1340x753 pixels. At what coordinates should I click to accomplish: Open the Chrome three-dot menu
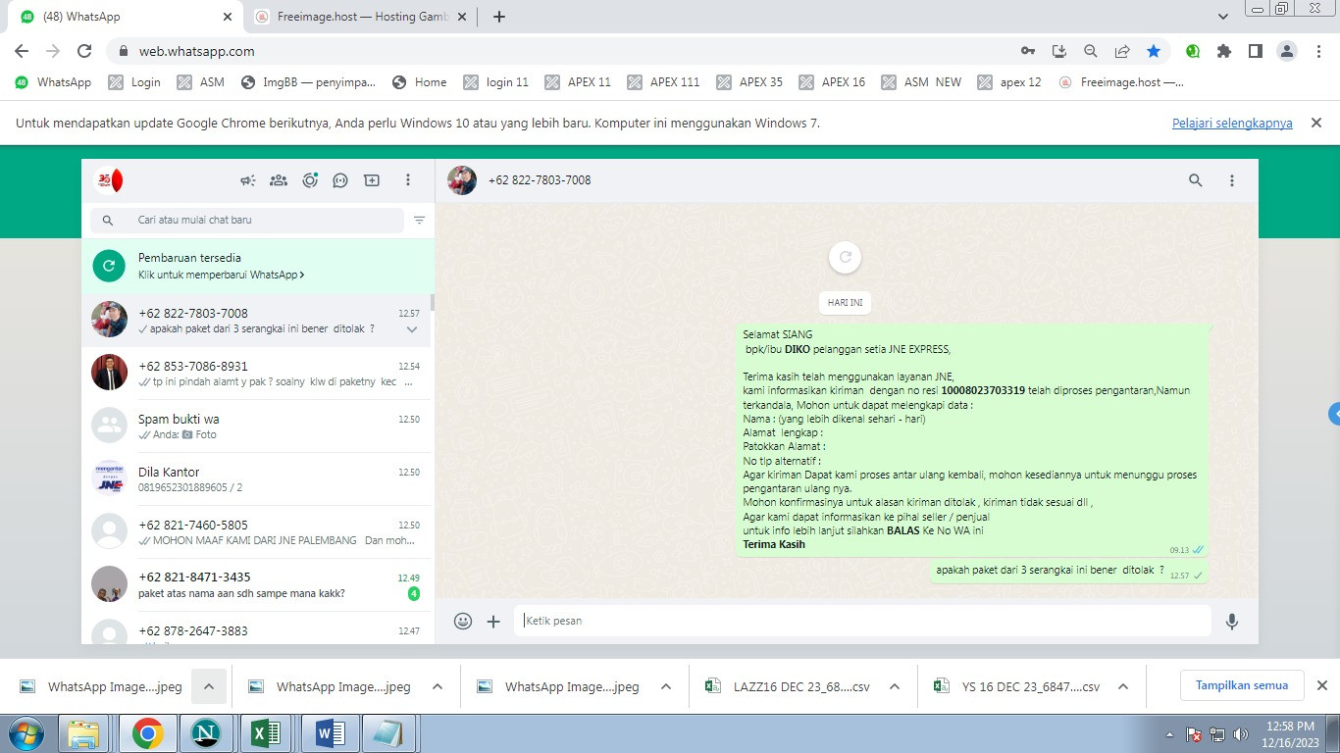(1317, 51)
